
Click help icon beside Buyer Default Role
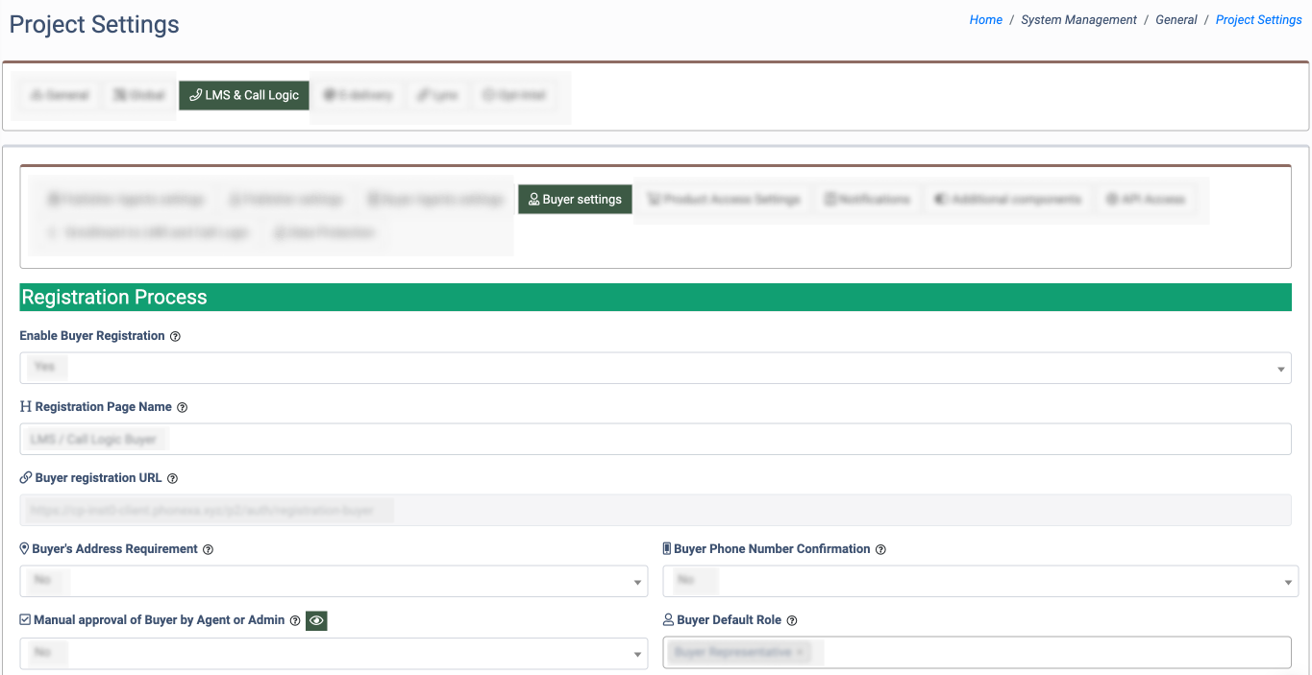(x=792, y=620)
